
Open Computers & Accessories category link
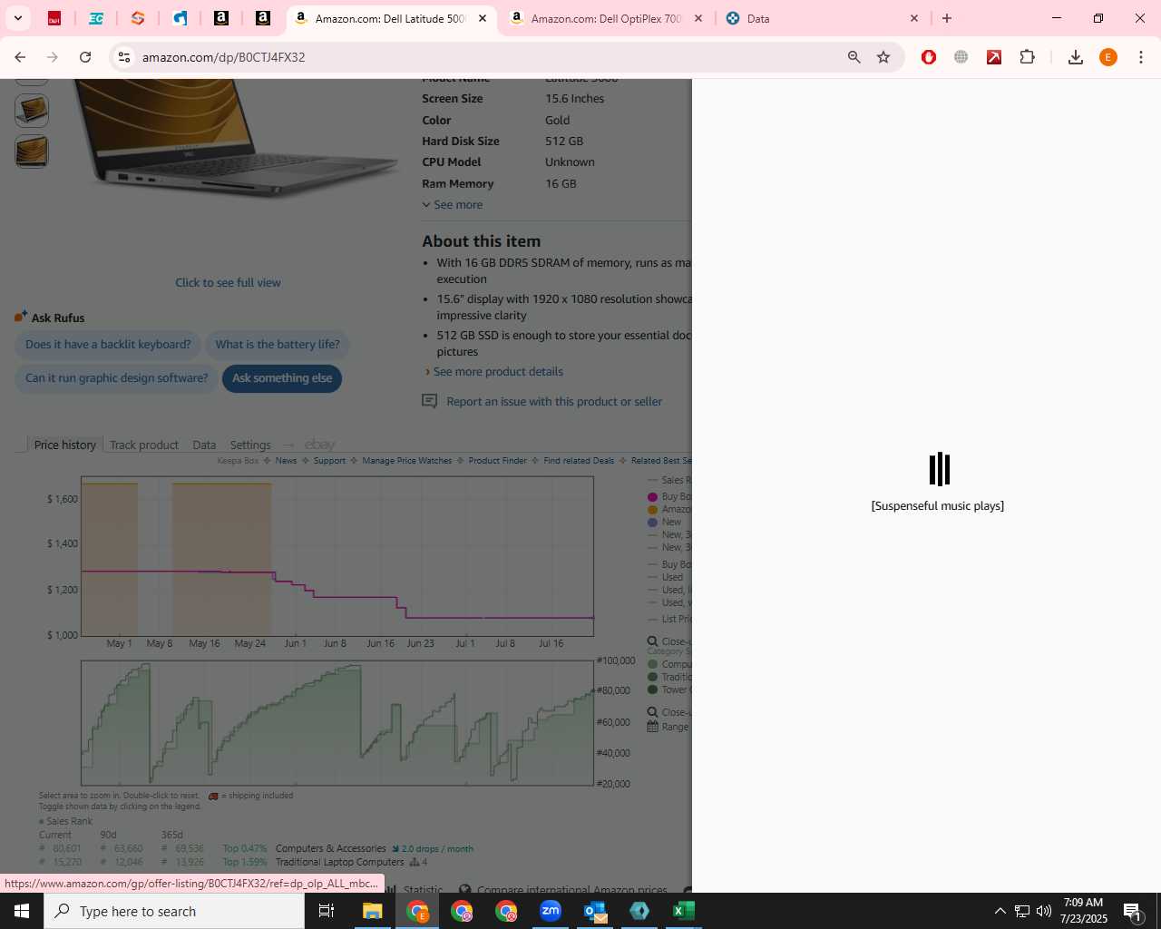pyautogui.click(x=330, y=849)
